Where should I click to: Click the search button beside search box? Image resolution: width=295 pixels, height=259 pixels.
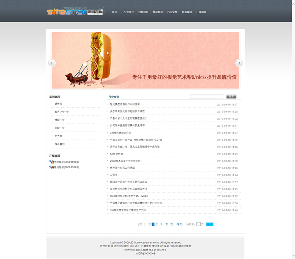[x=231, y=97]
